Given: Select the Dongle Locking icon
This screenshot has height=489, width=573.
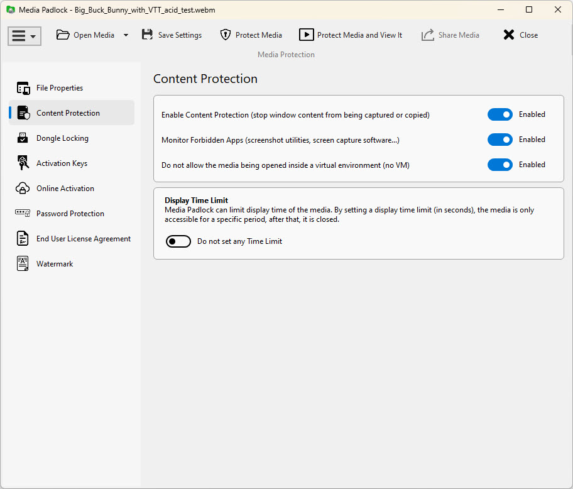Looking at the screenshot, I should pos(23,138).
